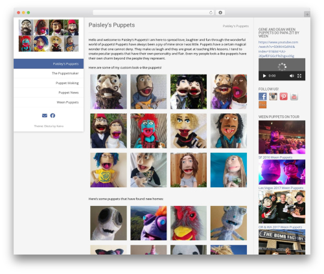Open the two dark-haired puppets photo
This screenshot has width=324, height=274.
pos(189,91)
